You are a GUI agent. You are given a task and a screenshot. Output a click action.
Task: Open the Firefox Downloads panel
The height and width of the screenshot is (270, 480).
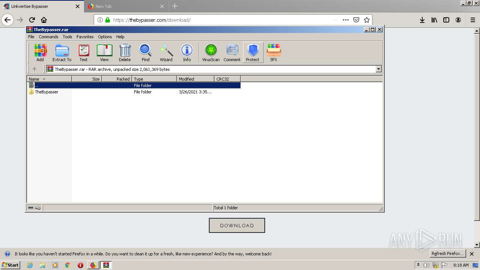pyautogui.click(x=422, y=20)
